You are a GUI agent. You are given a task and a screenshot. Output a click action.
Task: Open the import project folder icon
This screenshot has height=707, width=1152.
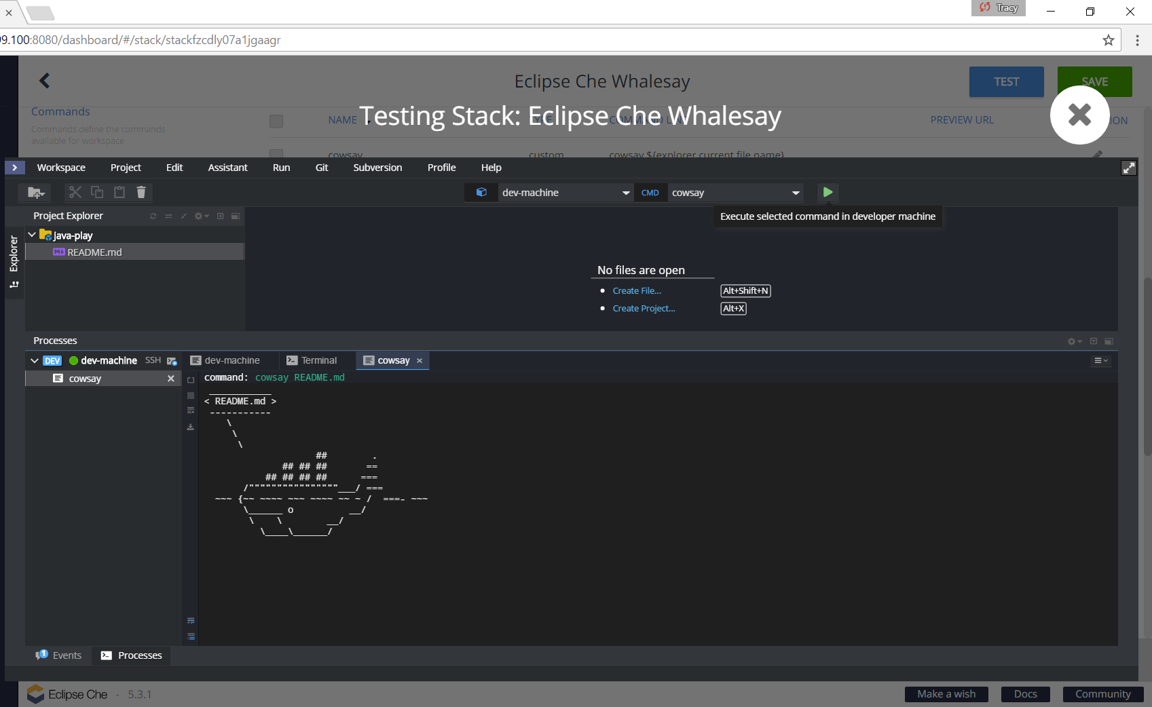pos(36,193)
